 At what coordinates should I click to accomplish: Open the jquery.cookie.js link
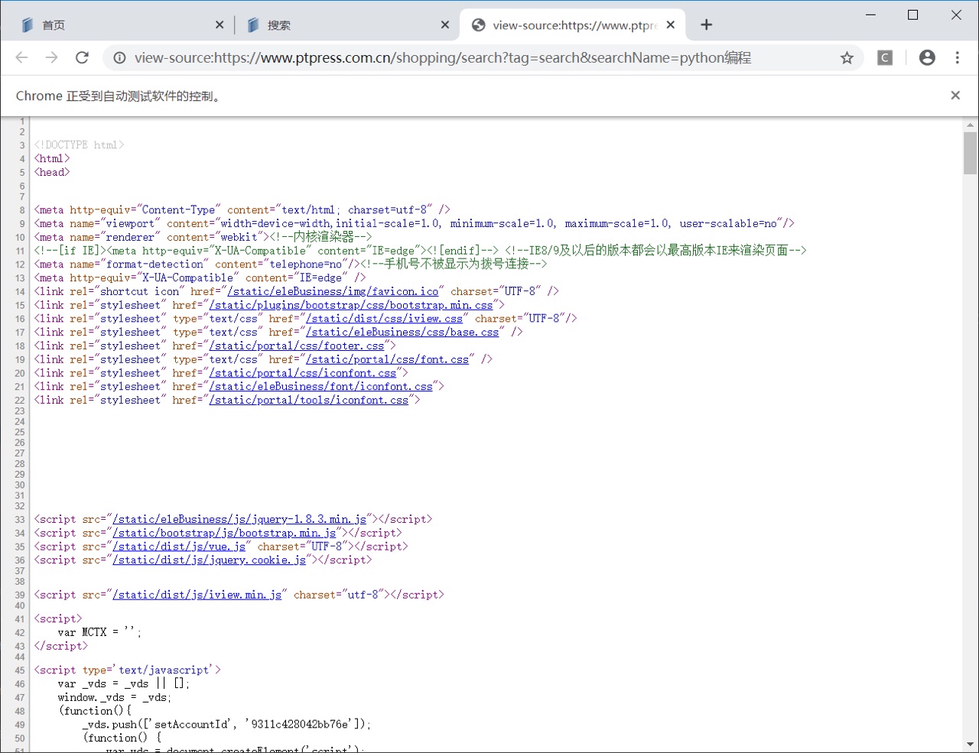tap(209, 560)
